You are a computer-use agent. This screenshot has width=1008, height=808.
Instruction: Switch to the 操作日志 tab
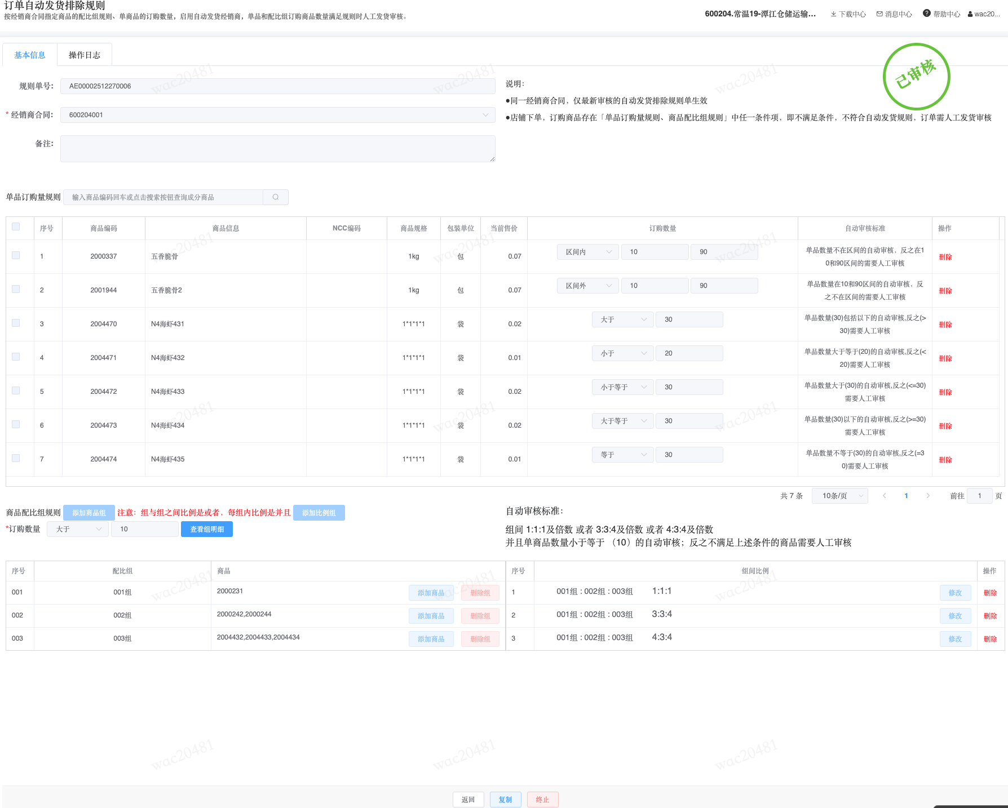(x=85, y=55)
